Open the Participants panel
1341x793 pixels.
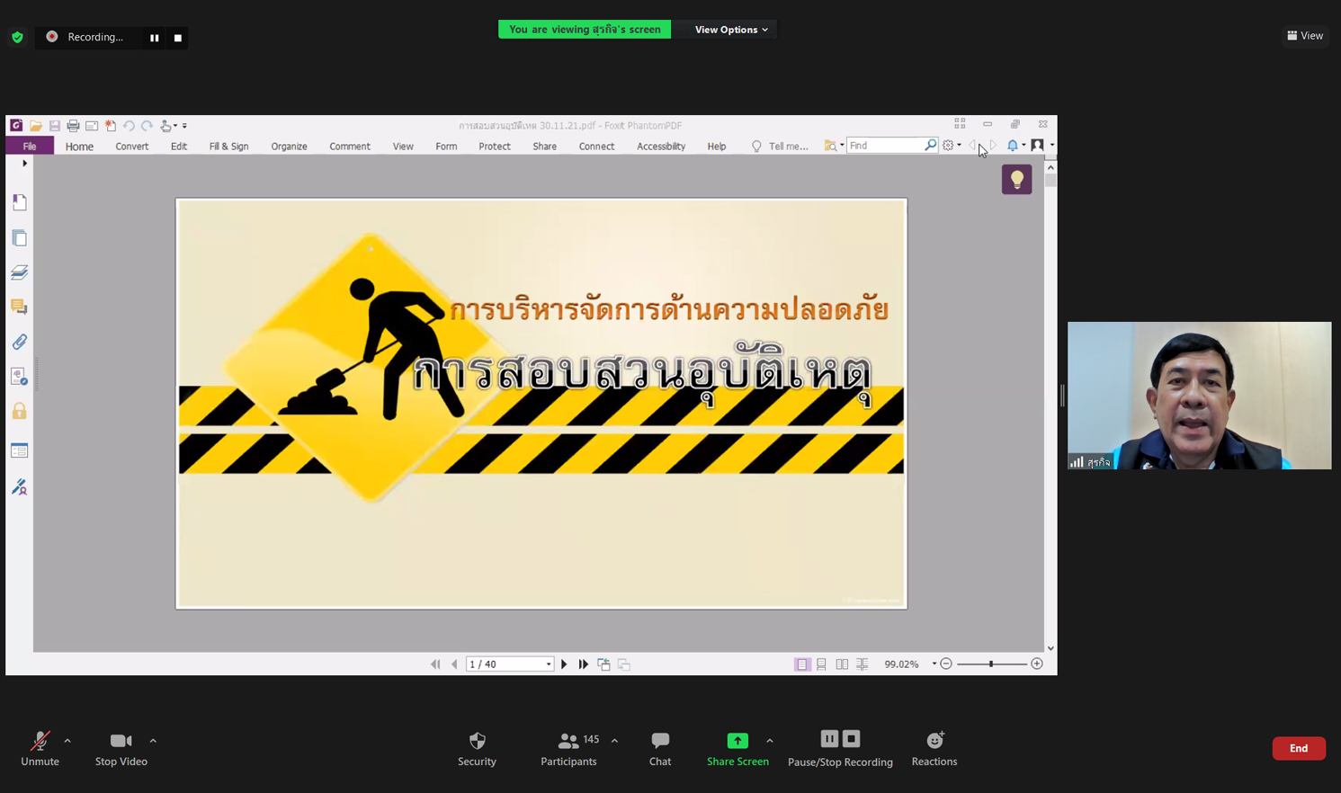pyautogui.click(x=568, y=748)
